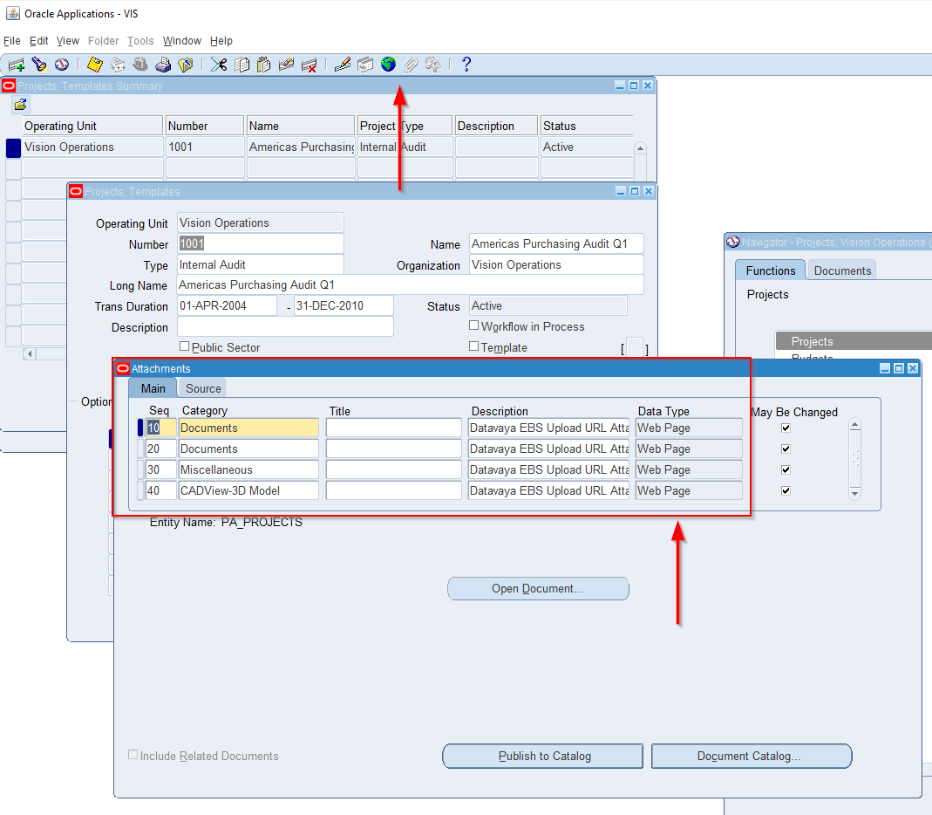Image resolution: width=932 pixels, height=815 pixels.
Task: Click the Next Step toolbar icon
Action: click(x=118, y=65)
